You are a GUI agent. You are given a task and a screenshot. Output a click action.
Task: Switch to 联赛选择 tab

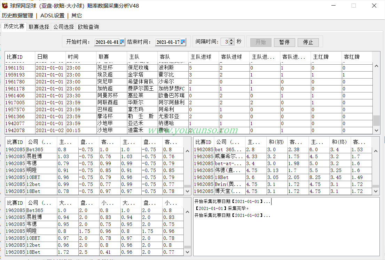(x=39, y=27)
